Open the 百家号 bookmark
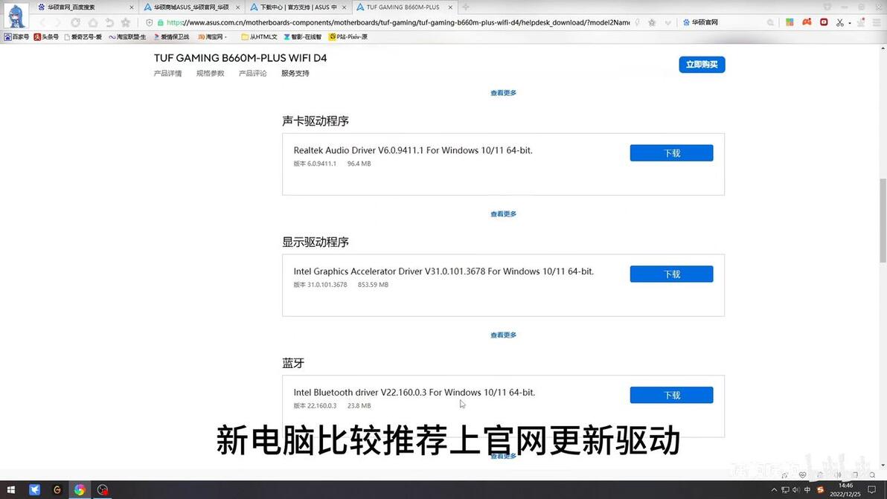Image resolution: width=887 pixels, height=499 pixels. (16, 36)
